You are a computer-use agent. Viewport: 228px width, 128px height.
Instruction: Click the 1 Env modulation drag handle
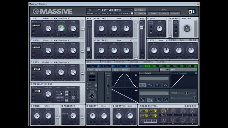(x=98, y=66)
